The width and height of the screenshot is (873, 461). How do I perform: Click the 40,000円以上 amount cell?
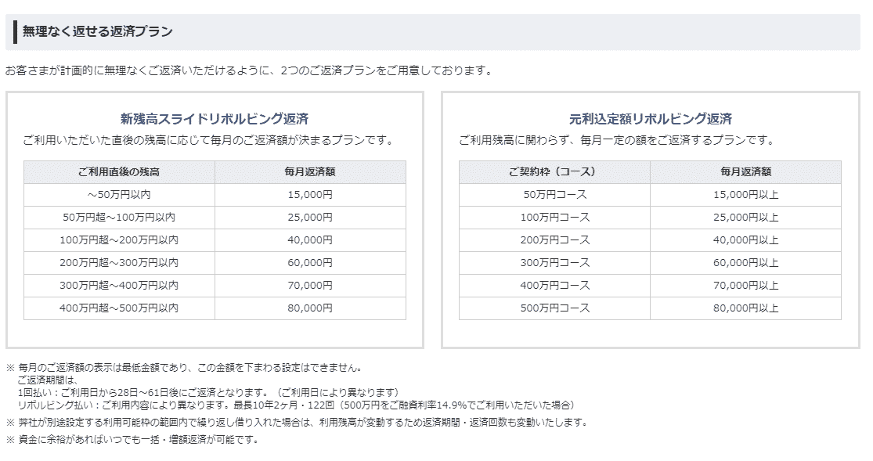(x=745, y=240)
